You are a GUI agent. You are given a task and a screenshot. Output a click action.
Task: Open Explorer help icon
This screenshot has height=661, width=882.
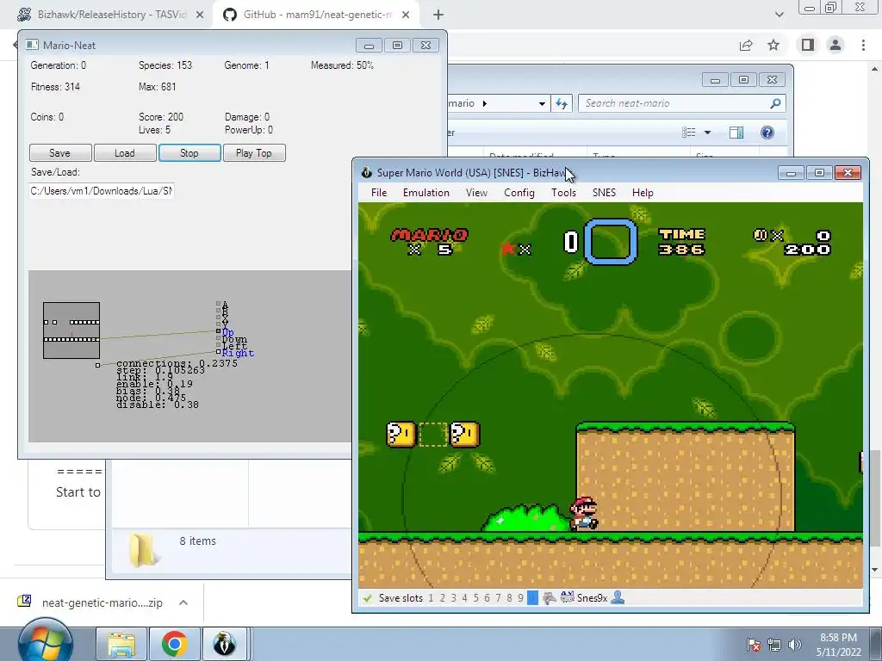(767, 133)
